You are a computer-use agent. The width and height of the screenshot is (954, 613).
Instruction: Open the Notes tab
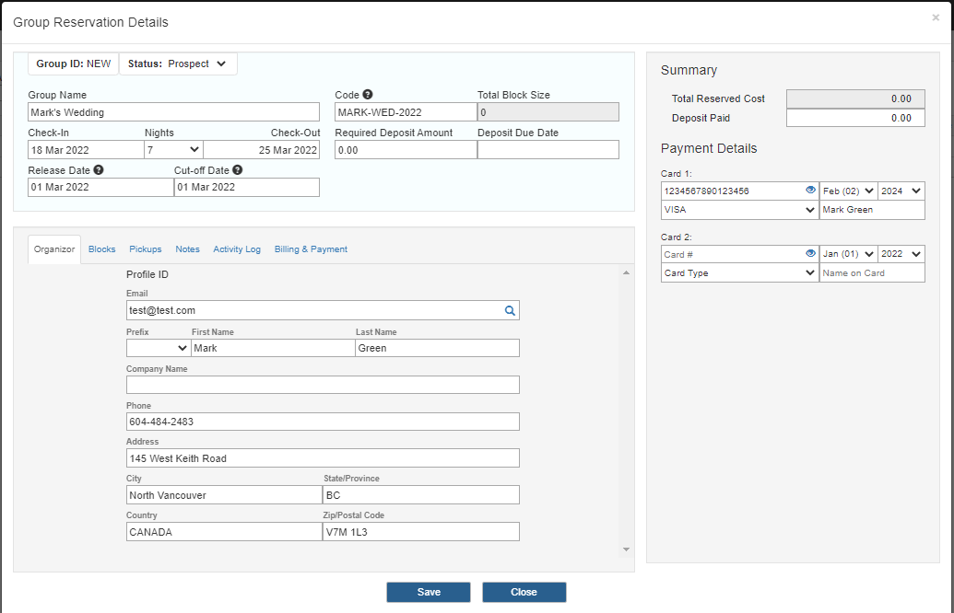pos(187,249)
